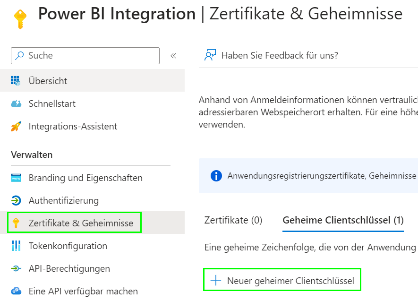The image size is (418, 301).
Task: Click the Eine API verfügbar machen icon
Action: (x=16, y=291)
